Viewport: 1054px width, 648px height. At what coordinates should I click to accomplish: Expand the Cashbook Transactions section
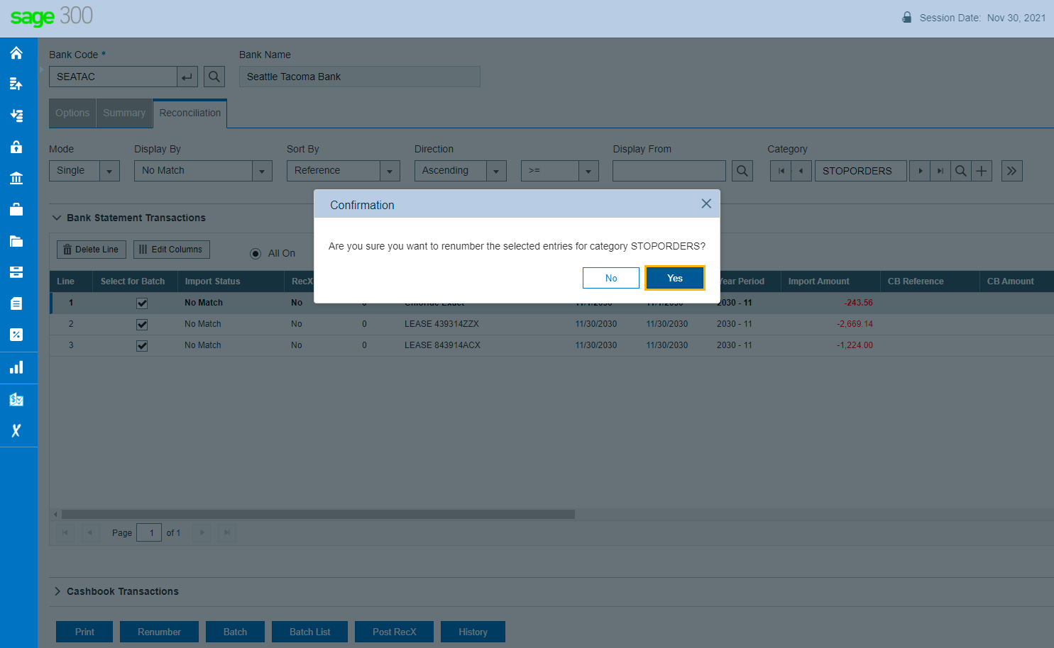[x=57, y=591]
